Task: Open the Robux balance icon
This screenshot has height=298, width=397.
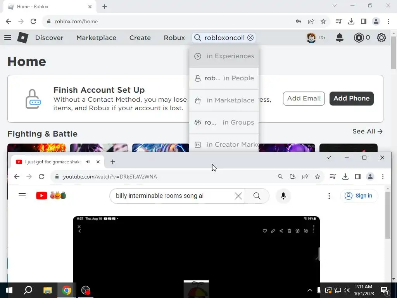Action: point(359,38)
